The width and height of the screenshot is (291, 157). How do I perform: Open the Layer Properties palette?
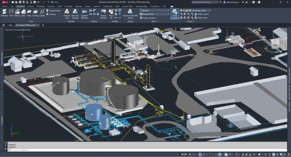coord(175,14)
